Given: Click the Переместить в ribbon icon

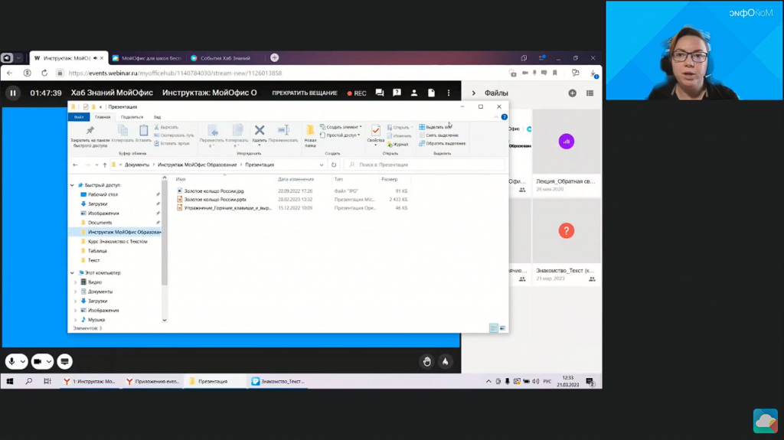Looking at the screenshot, I should point(212,135).
